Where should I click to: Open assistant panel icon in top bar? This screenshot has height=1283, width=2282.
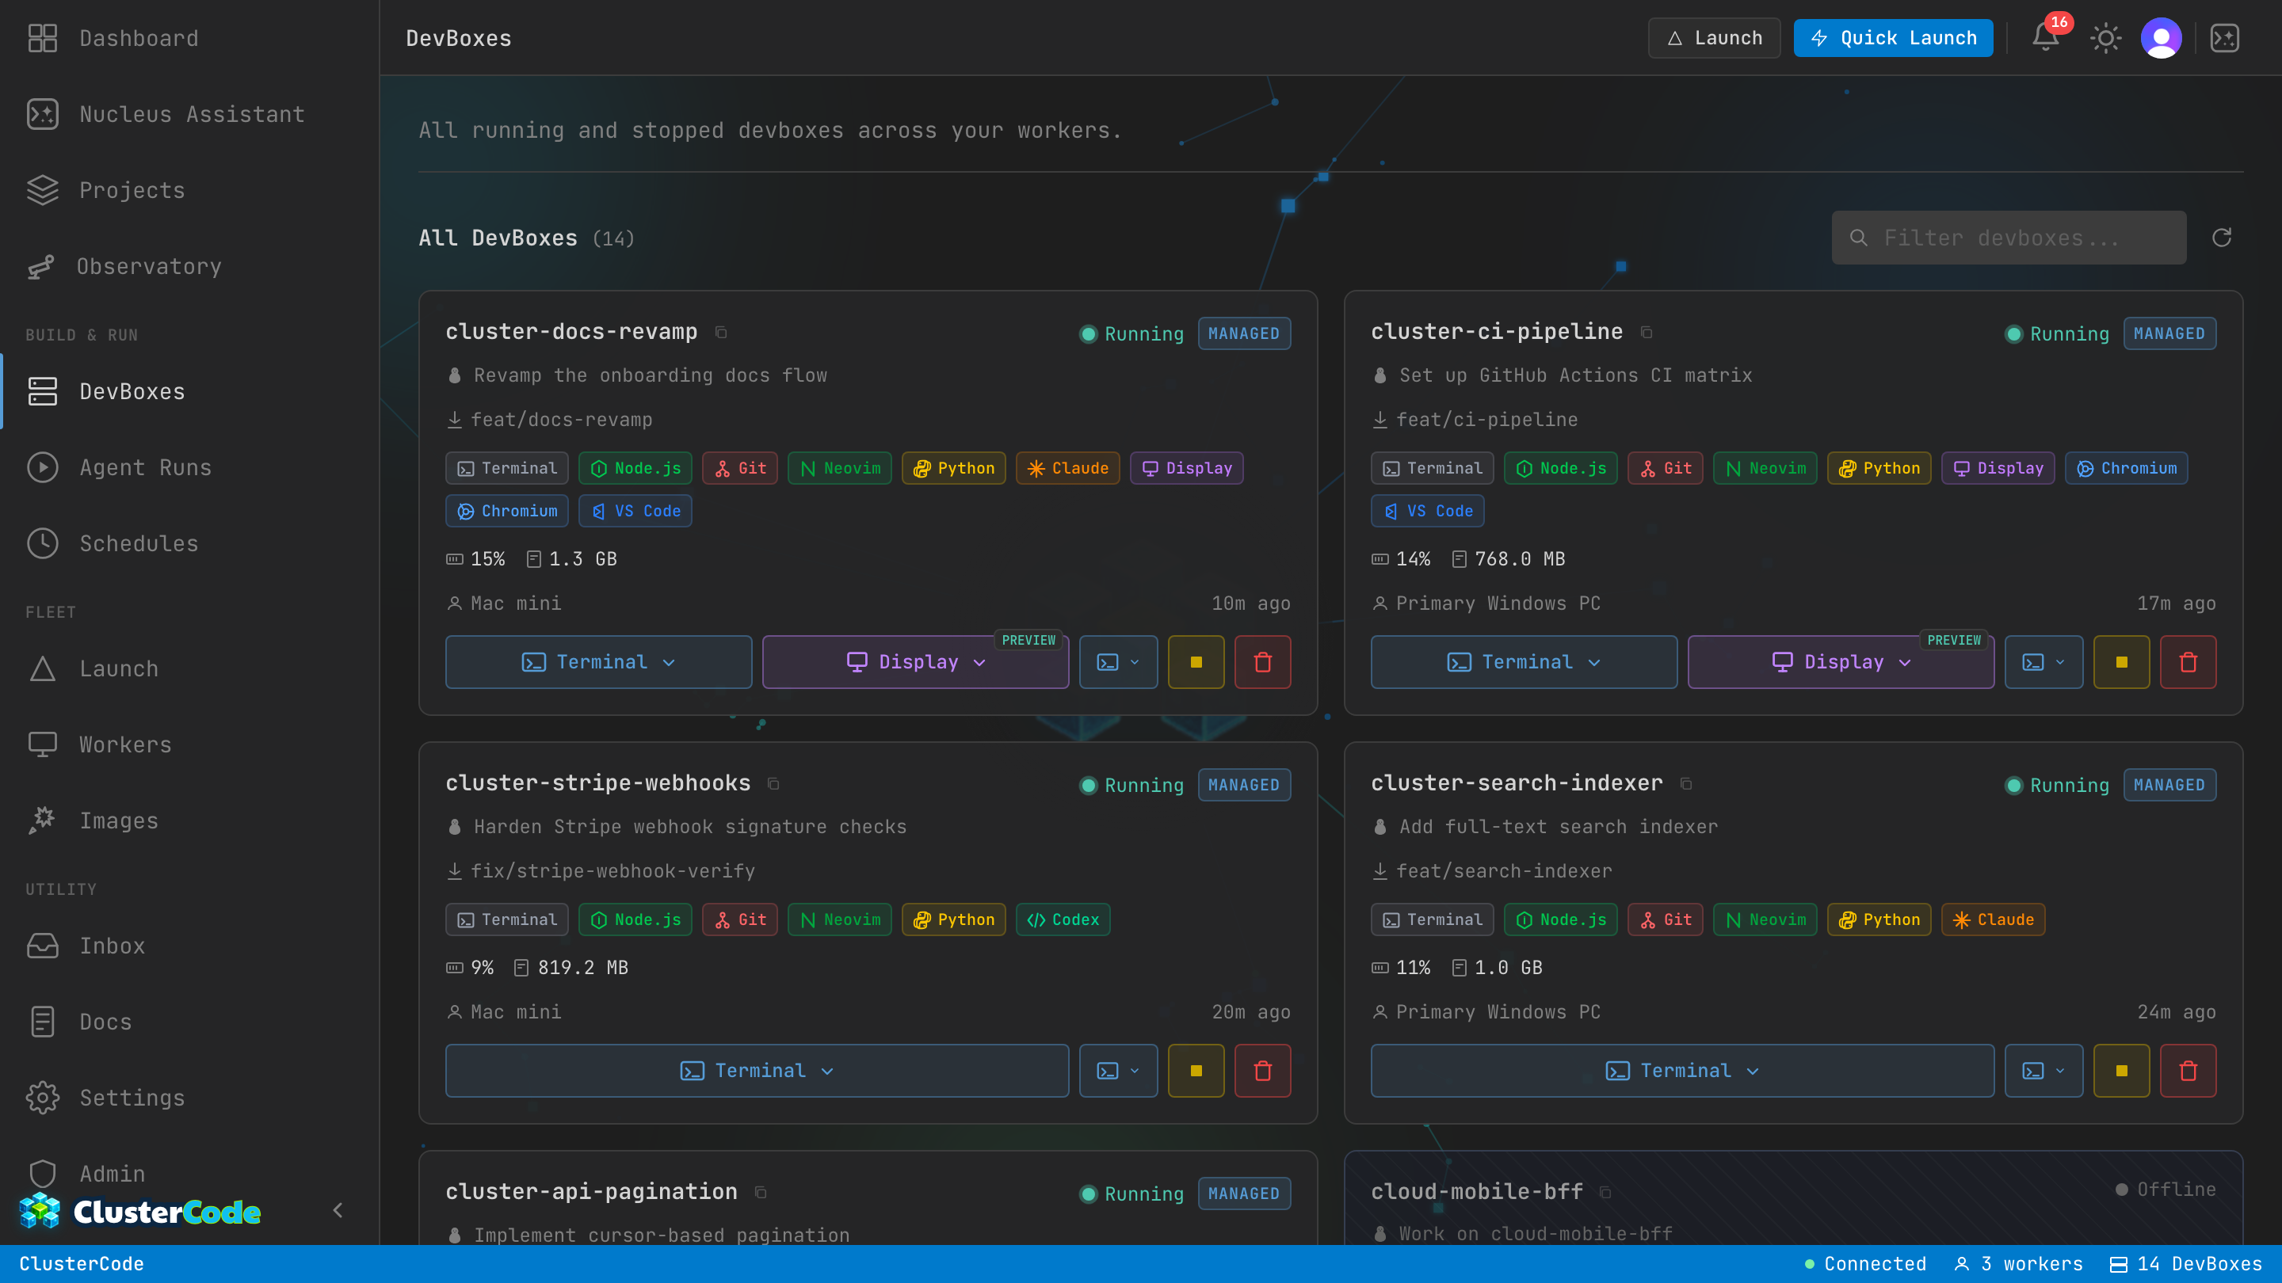click(2224, 38)
